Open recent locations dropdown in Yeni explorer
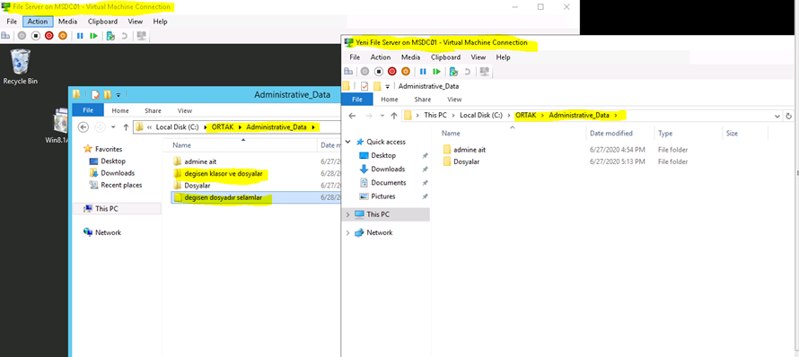Viewport: 799px width, 357px height. click(382, 116)
